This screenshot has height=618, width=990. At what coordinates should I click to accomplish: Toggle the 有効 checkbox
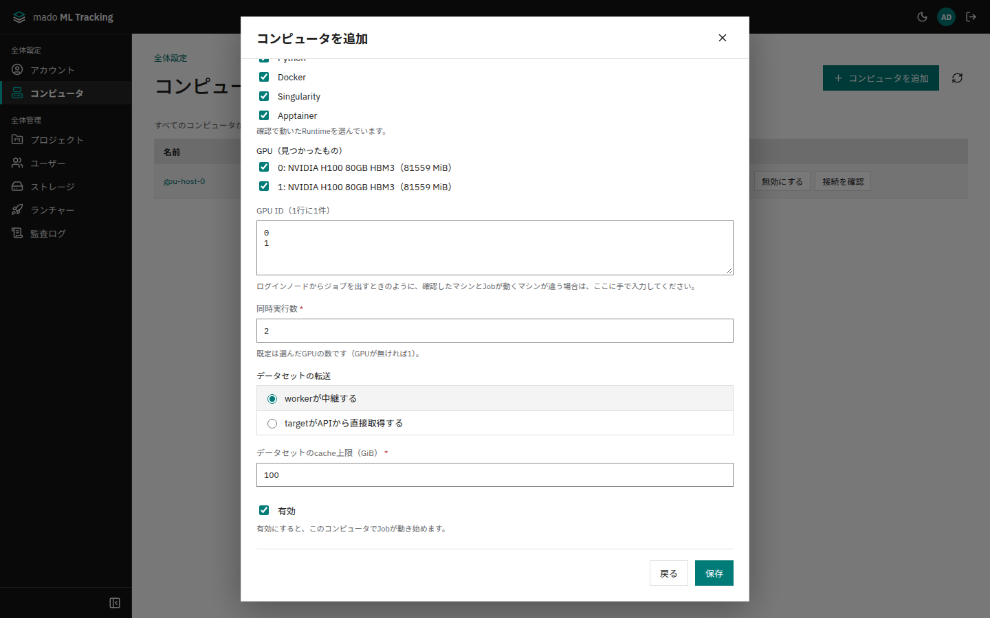[264, 510]
